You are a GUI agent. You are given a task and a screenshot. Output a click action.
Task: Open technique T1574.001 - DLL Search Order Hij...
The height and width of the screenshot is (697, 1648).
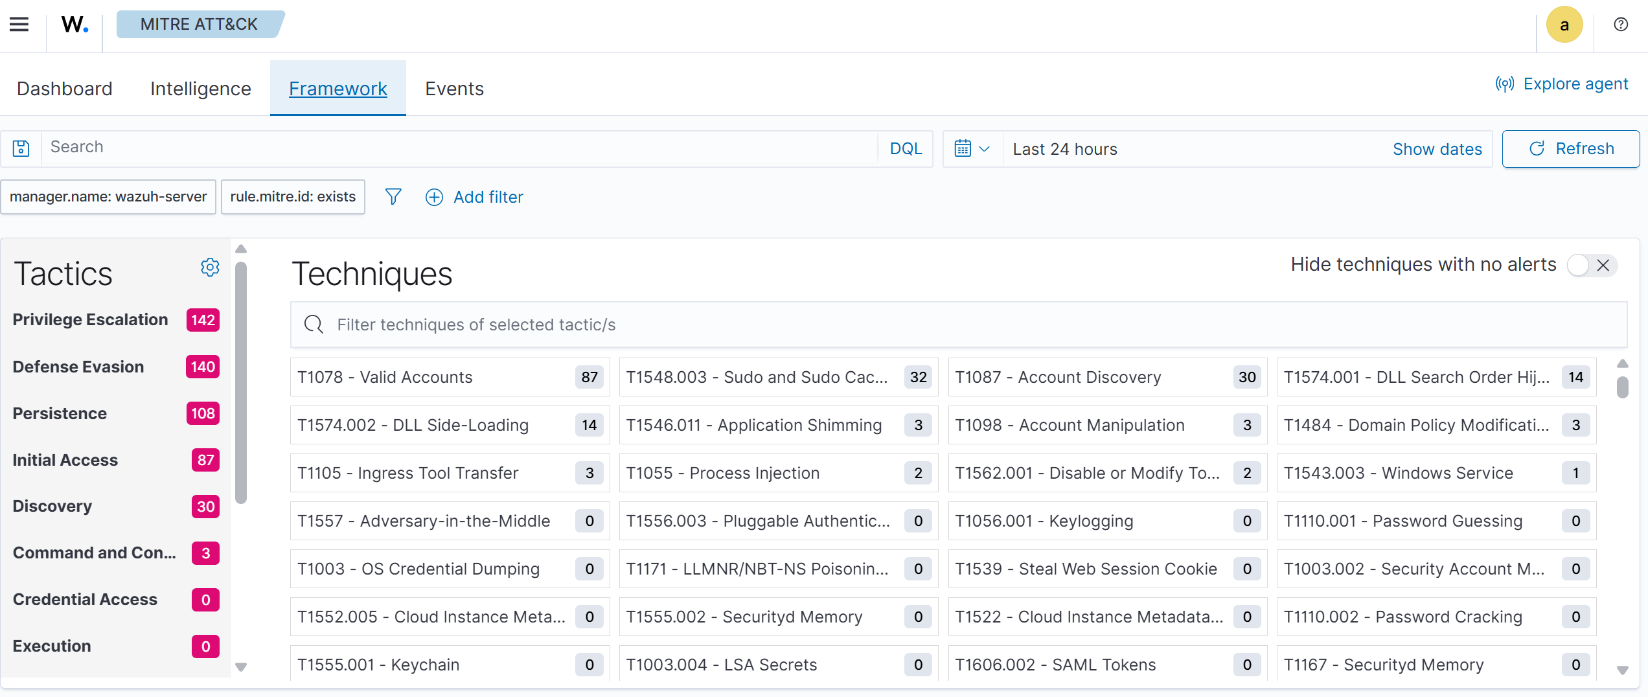point(1436,377)
